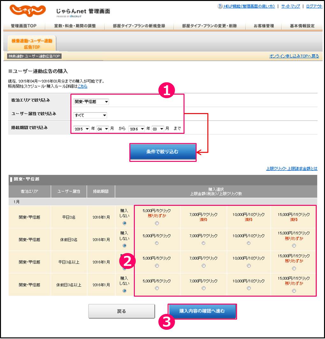
Task: Select 10,000円/10クリック for 休前日3名以上 row
Action: (249, 288)
